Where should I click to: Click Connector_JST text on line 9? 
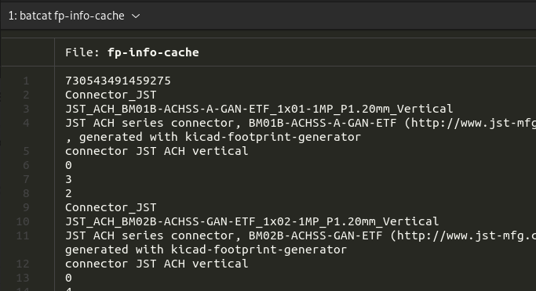tap(111, 207)
